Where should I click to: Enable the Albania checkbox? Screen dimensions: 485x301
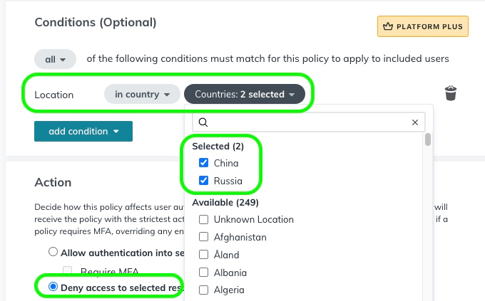[x=204, y=273]
